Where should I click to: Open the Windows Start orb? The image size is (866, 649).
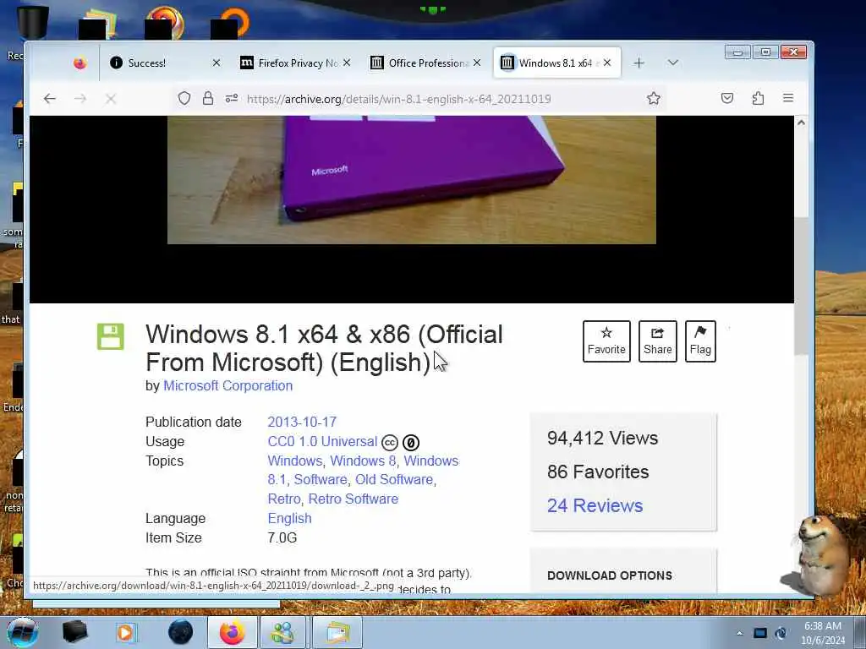point(22,632)
